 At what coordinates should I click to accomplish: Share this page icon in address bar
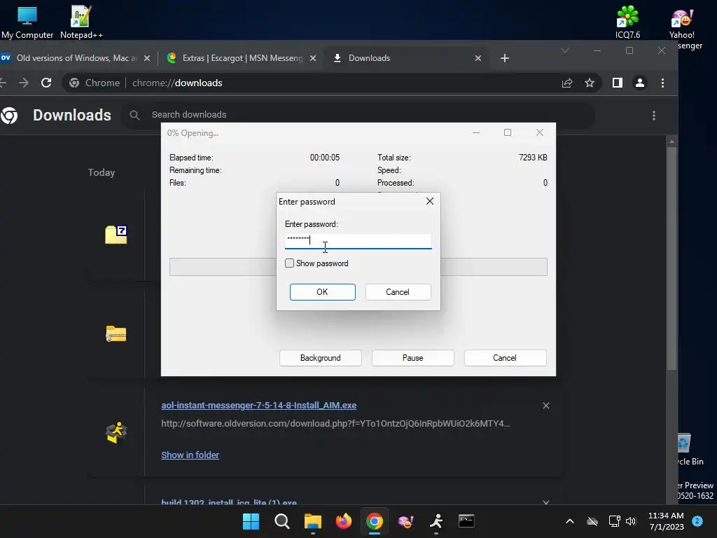[567, 83]
